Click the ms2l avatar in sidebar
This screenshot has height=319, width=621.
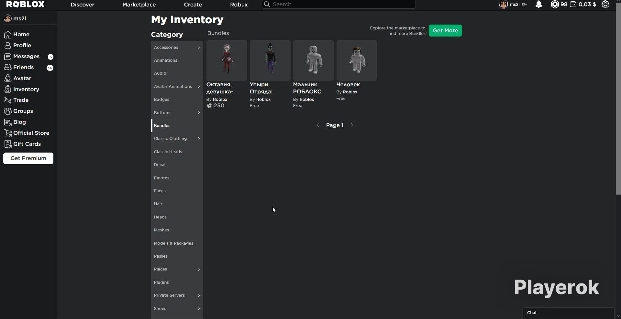[x=8, y=18]
